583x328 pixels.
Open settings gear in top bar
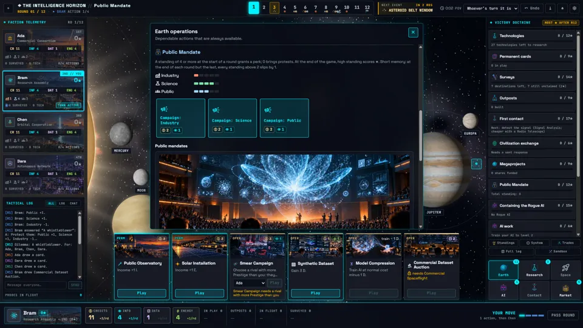point(574,8)
